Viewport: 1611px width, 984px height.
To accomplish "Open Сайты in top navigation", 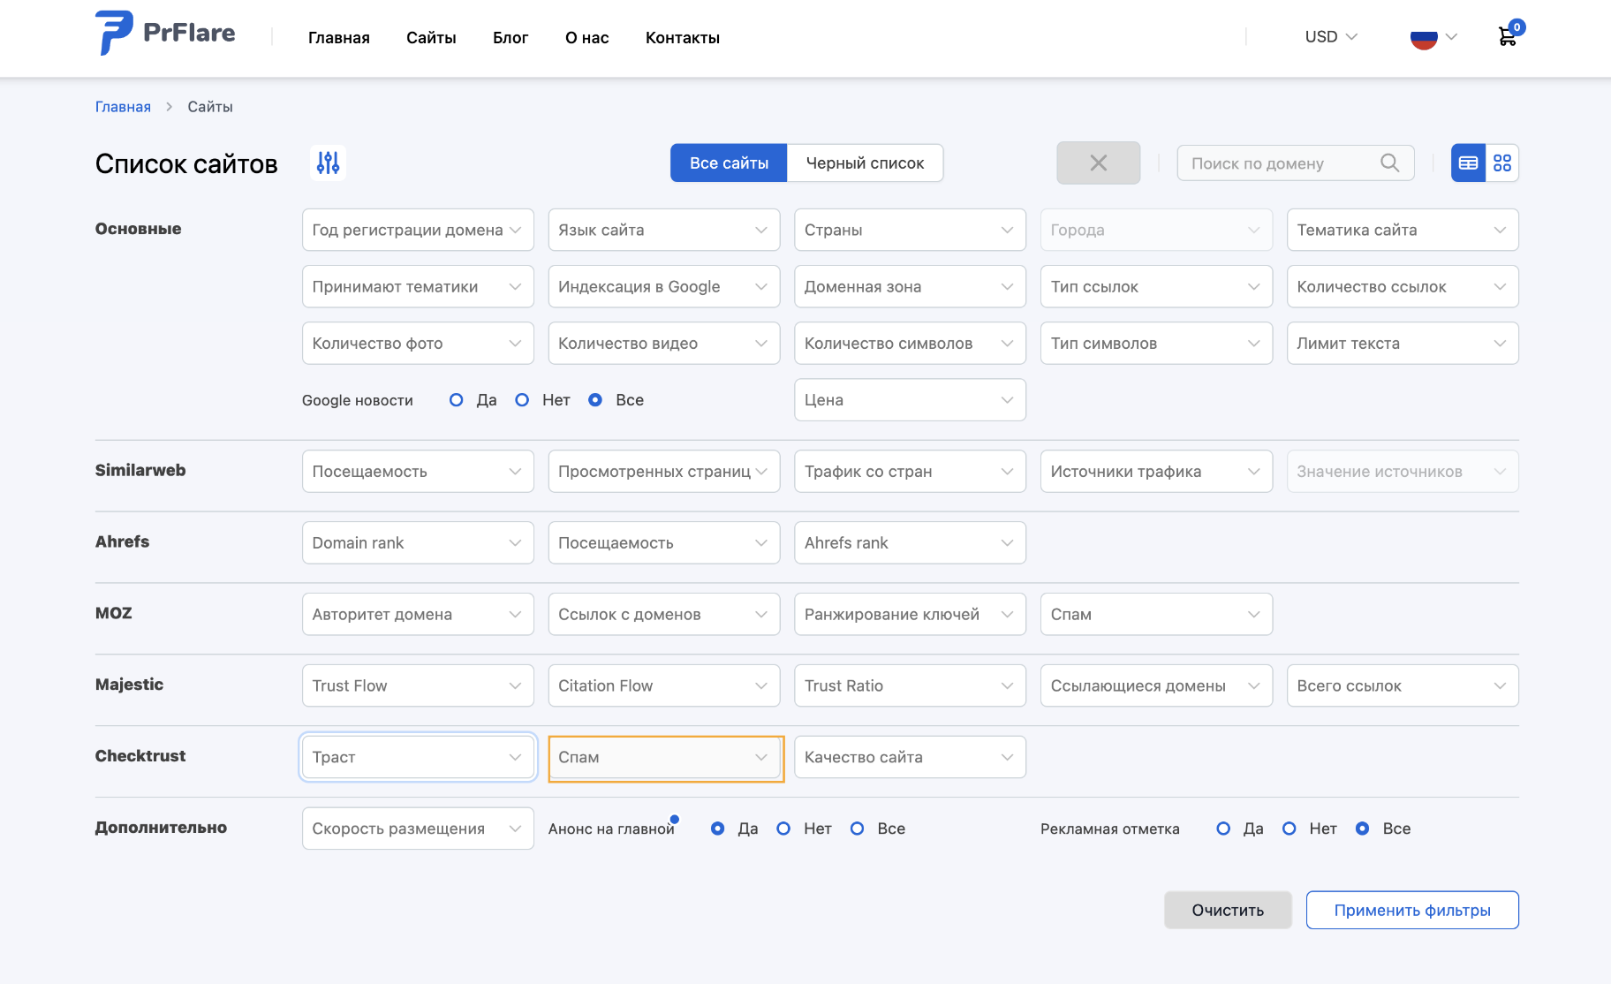I will tap(431, 38).
